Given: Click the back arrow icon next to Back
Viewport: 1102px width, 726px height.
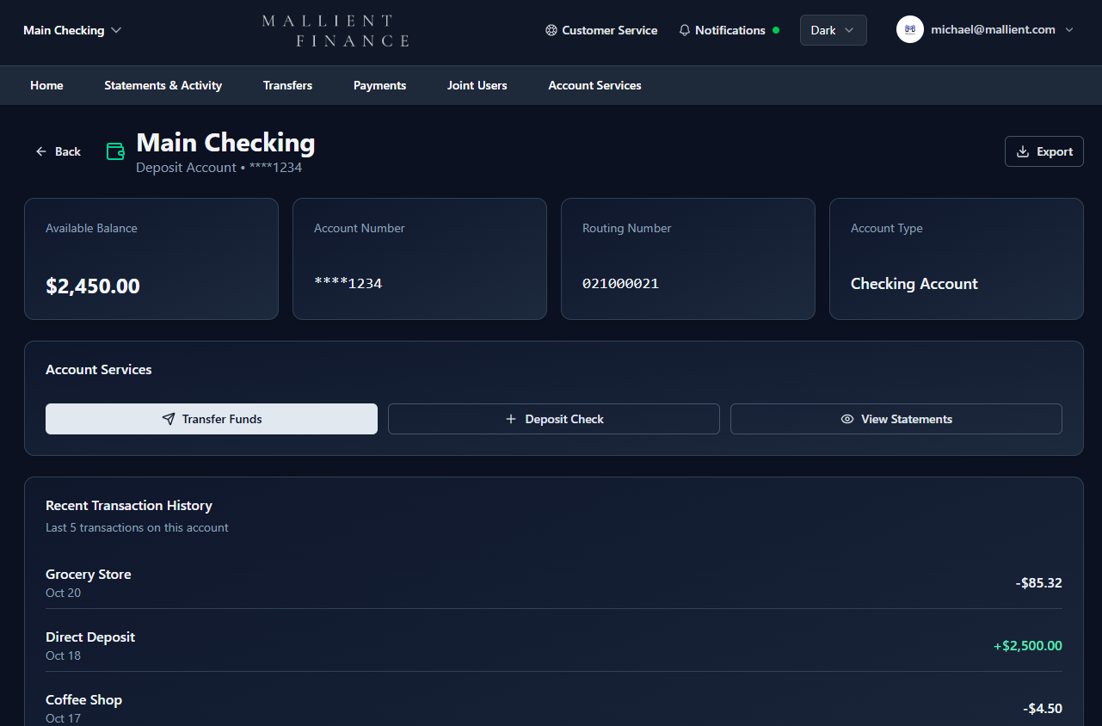Looking at the screenshot, I should click(x=40, y=151).
